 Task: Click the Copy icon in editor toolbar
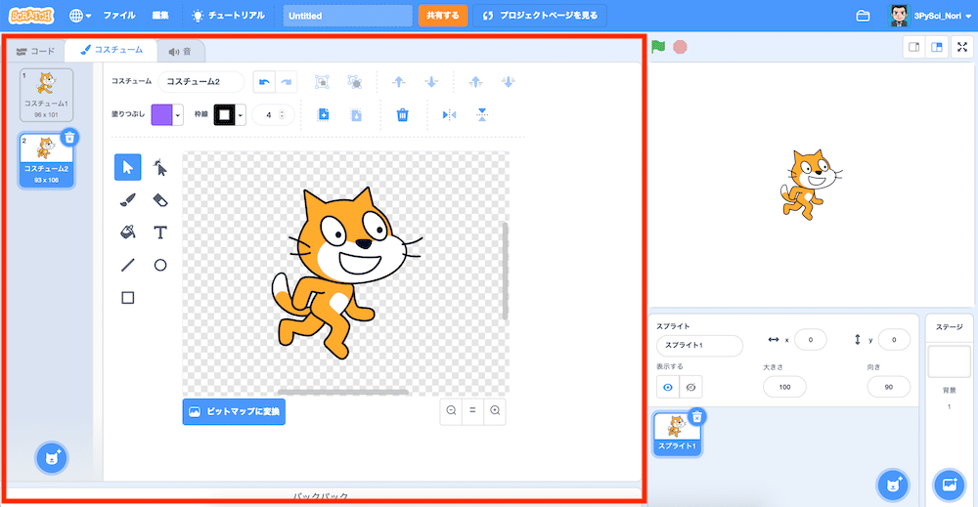[x=324, y=114]
